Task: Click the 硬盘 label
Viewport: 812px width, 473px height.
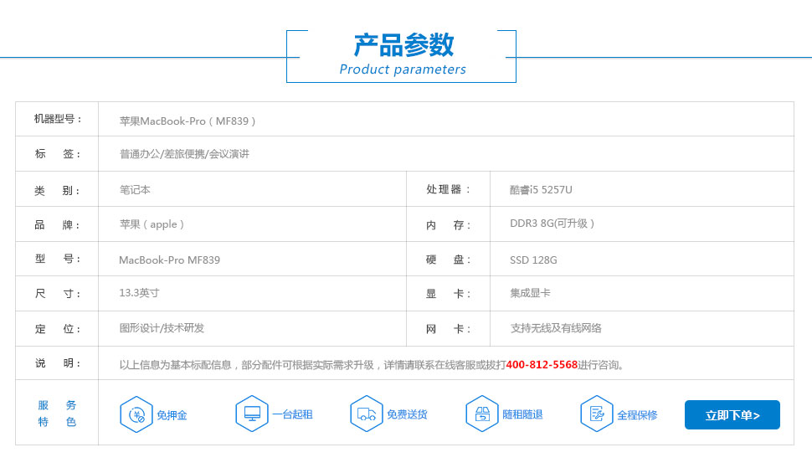Action: [x=448, y=260]
